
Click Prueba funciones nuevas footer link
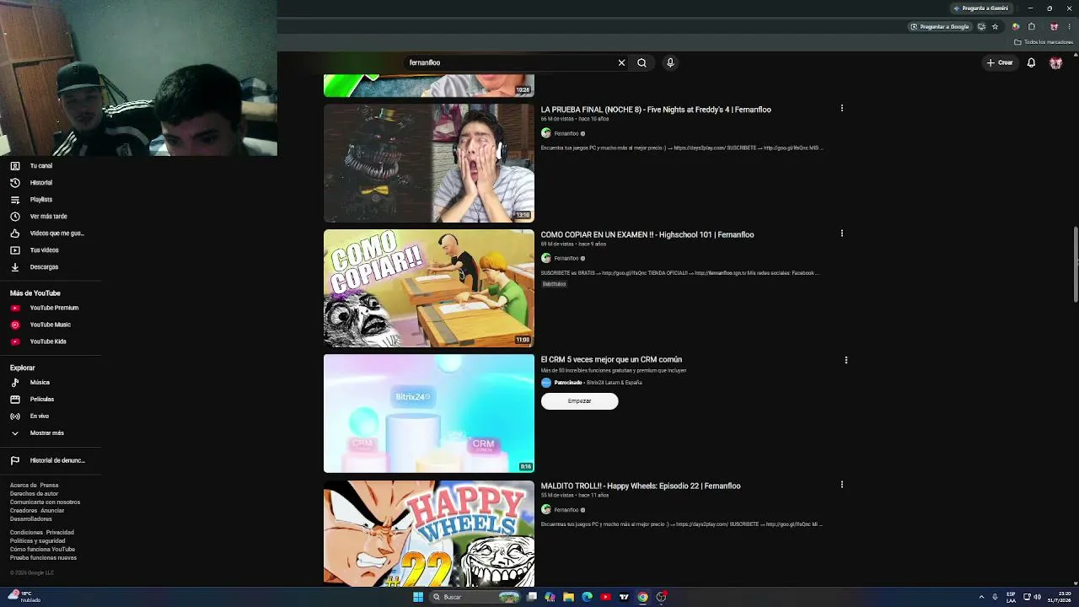click(43, 558)
